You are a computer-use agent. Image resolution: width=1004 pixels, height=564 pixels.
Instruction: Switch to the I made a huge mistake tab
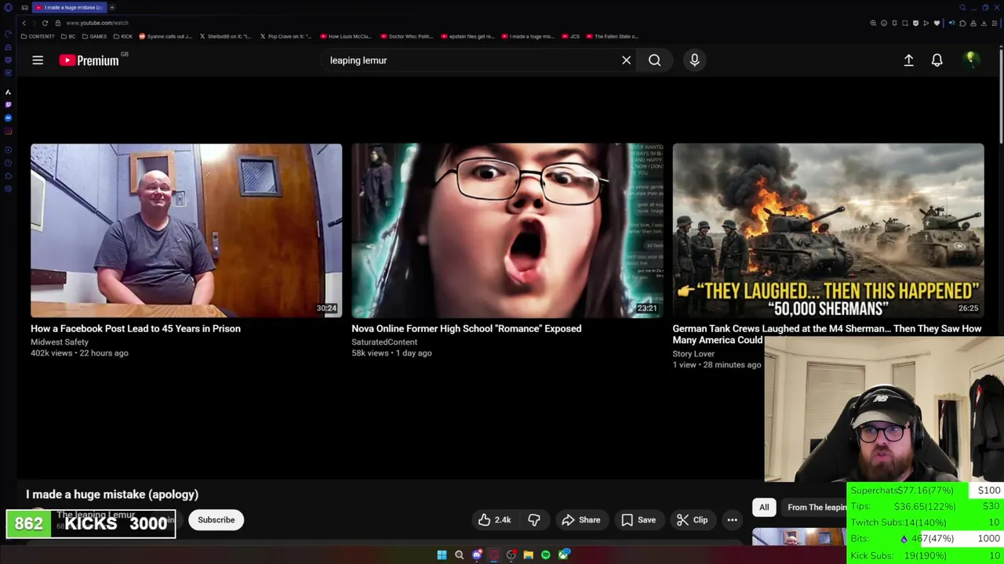pyautogui.click(x=70, y=7)
